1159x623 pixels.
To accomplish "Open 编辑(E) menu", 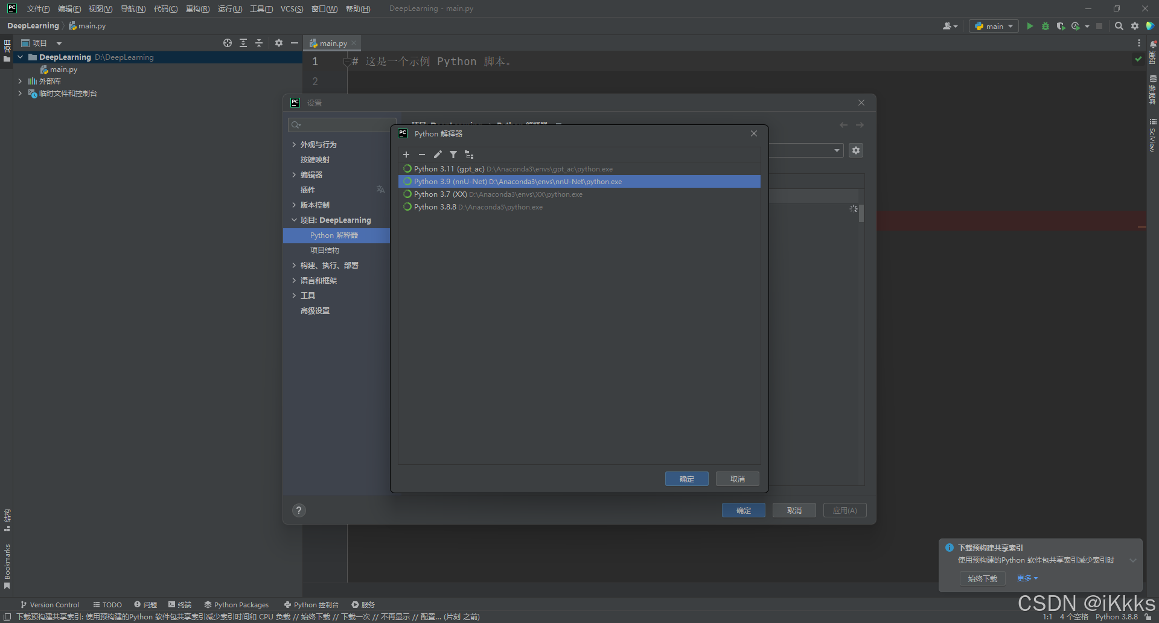I will [69, 9].
